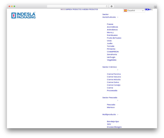
Task: Select Lechuga link
Action: click(x=111, y=57)
